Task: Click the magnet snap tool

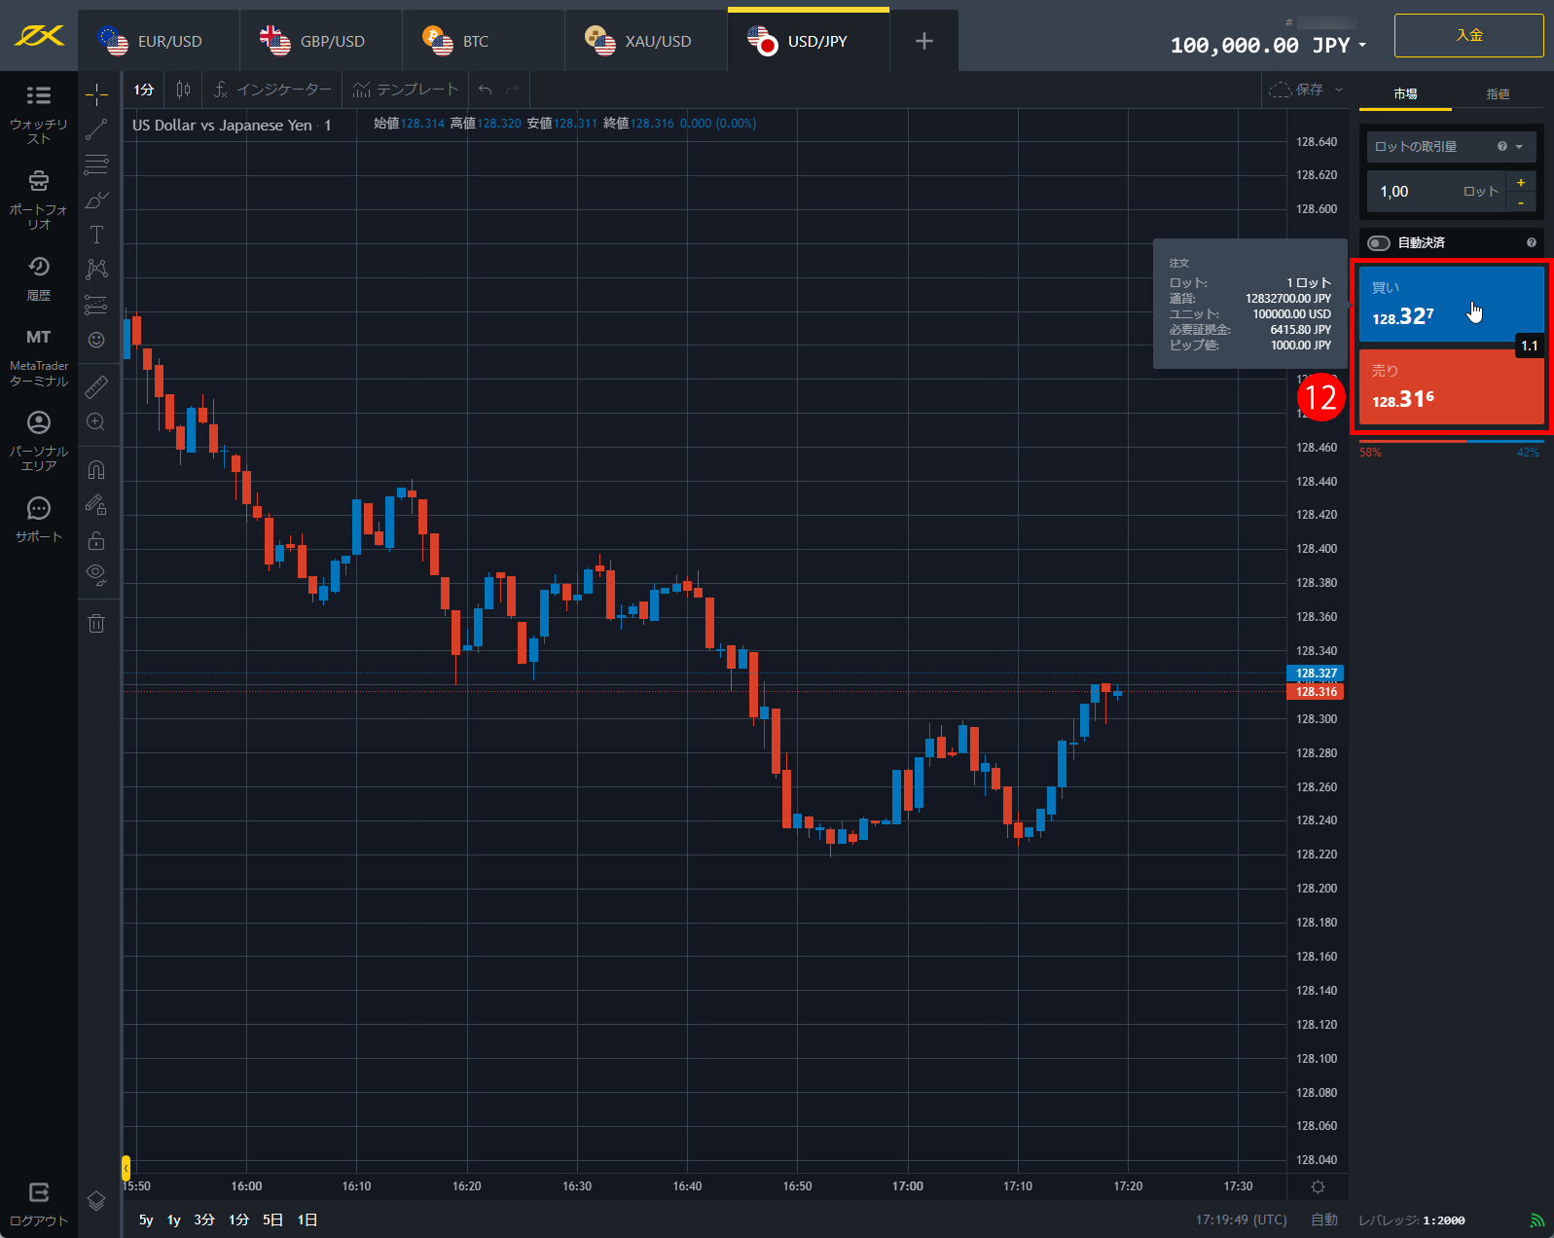Action: pyautogui.click(x=96, y=470)
